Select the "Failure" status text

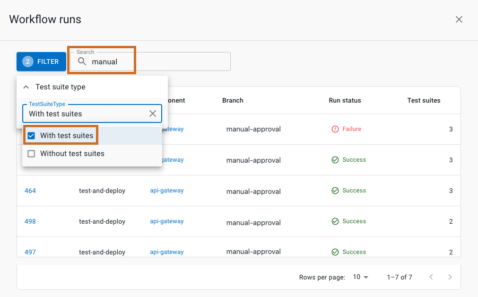352,129
